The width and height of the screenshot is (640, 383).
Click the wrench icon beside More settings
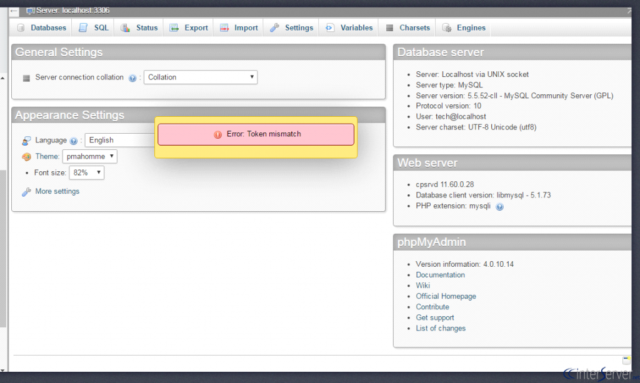click(26, 192)
